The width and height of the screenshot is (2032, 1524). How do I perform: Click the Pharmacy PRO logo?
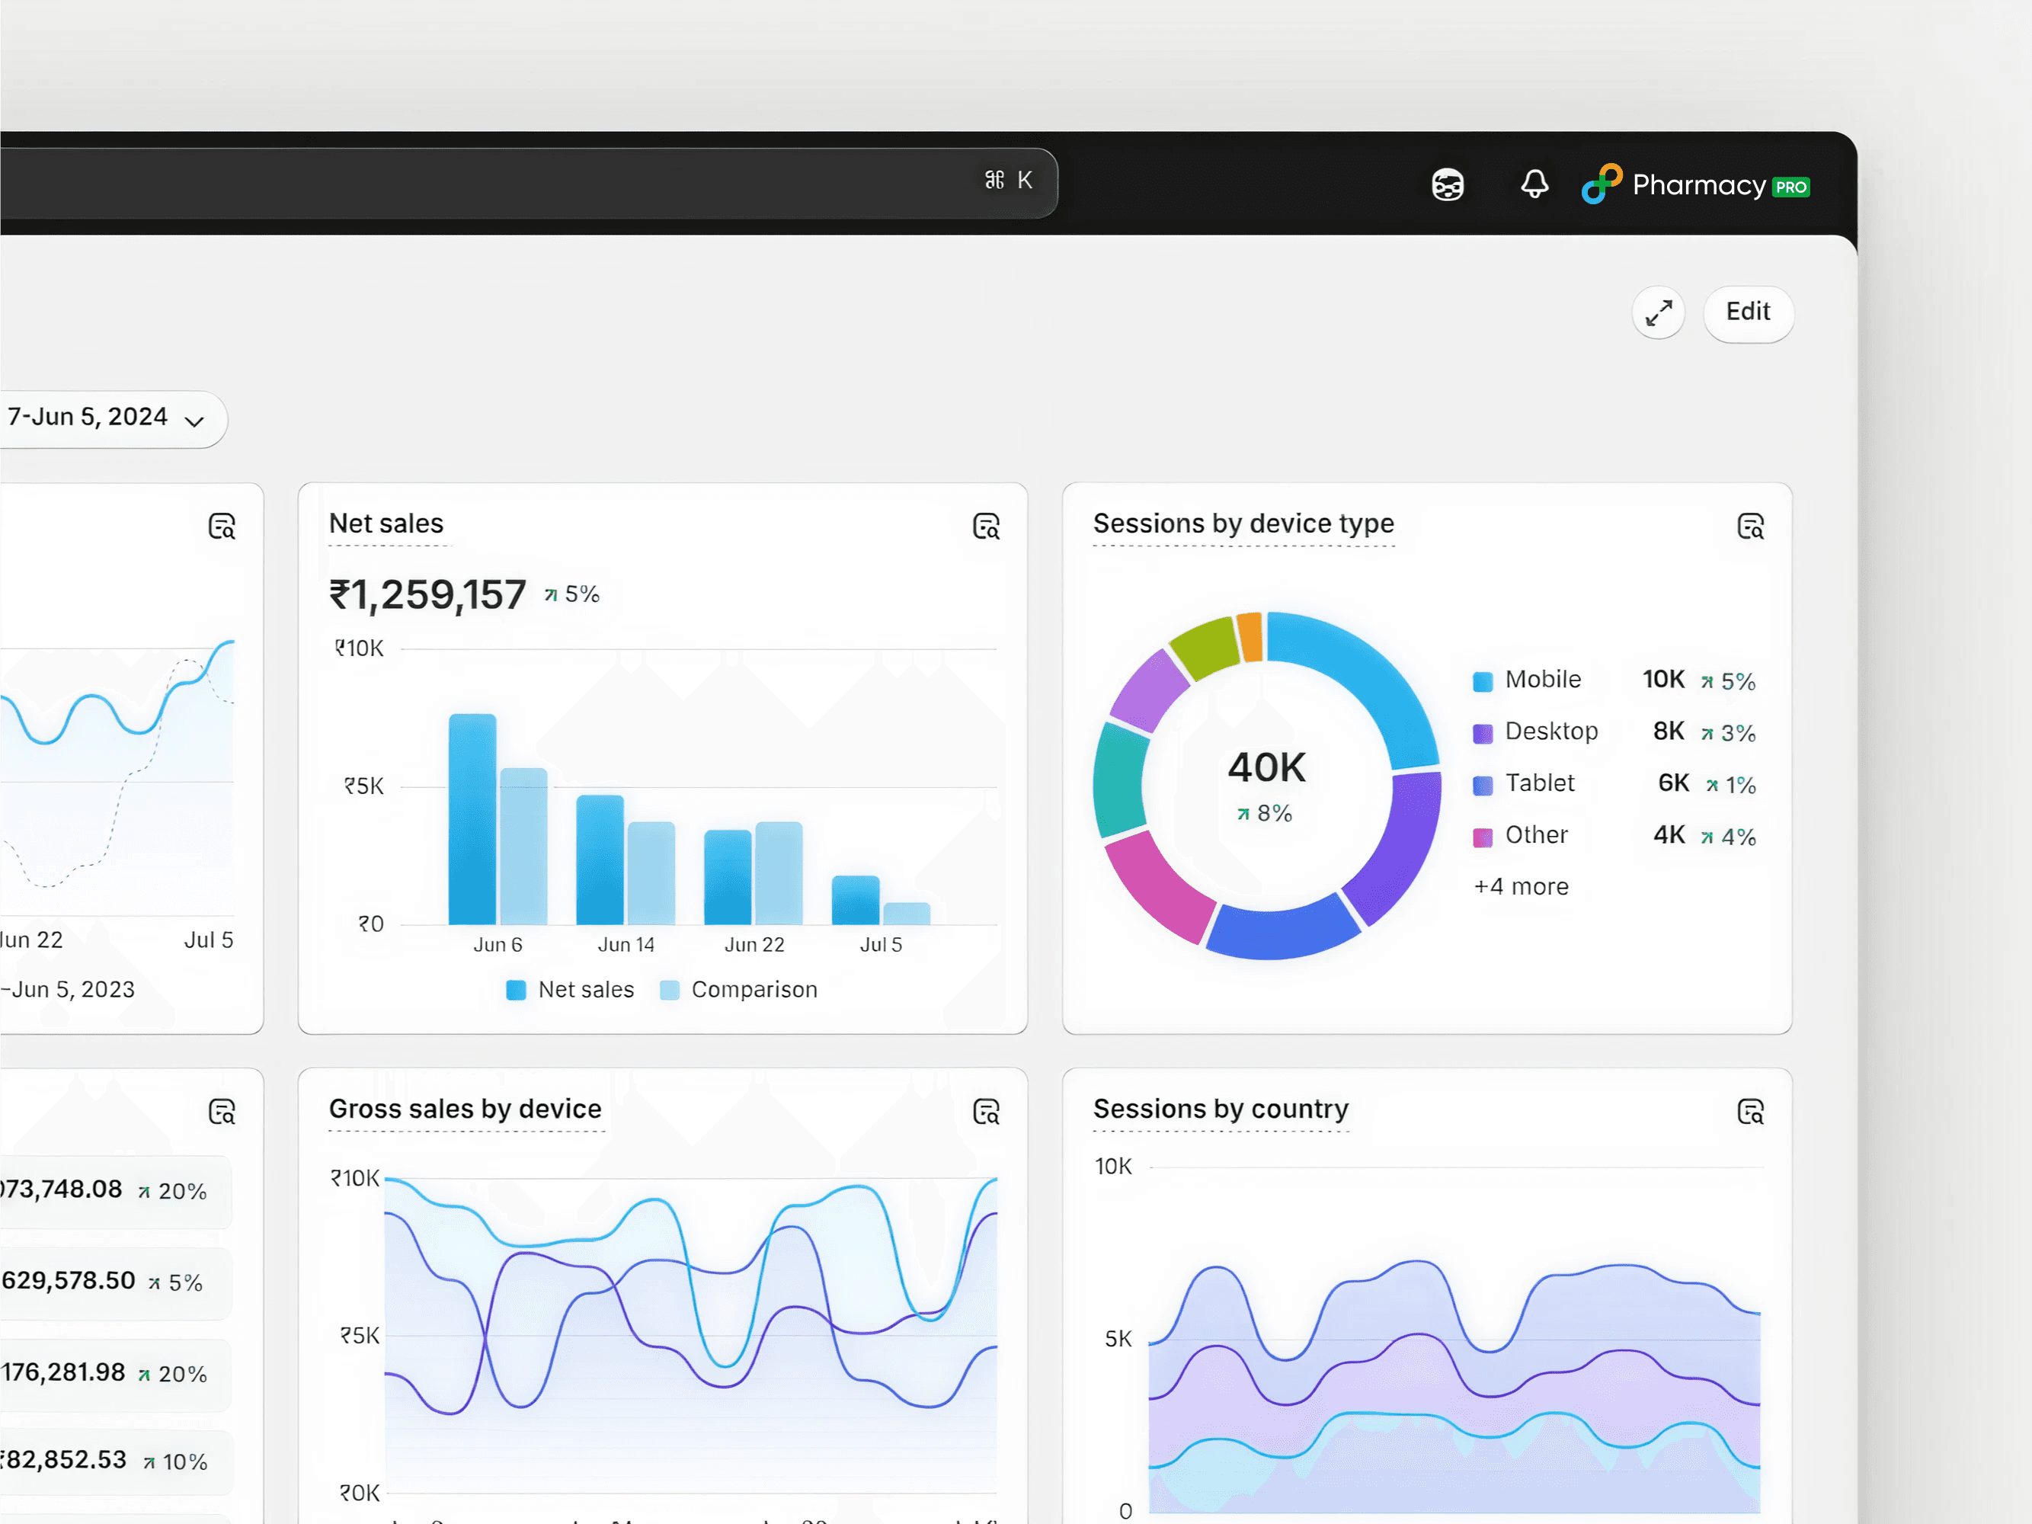coord(1695,184)
